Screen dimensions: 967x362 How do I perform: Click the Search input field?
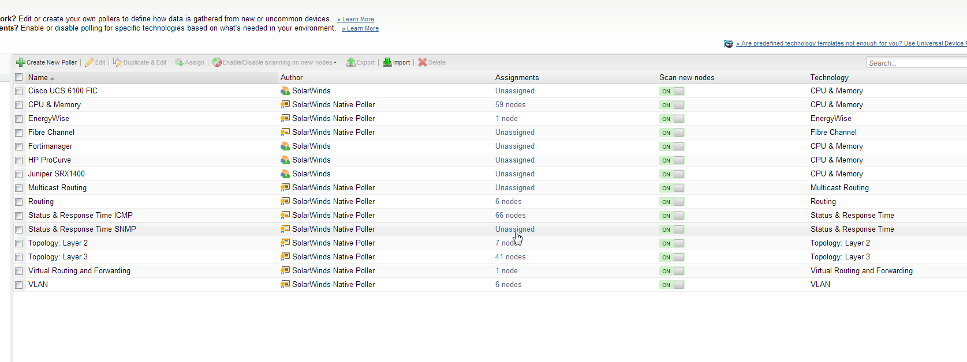pyautogui.click(x=916, y=63)
